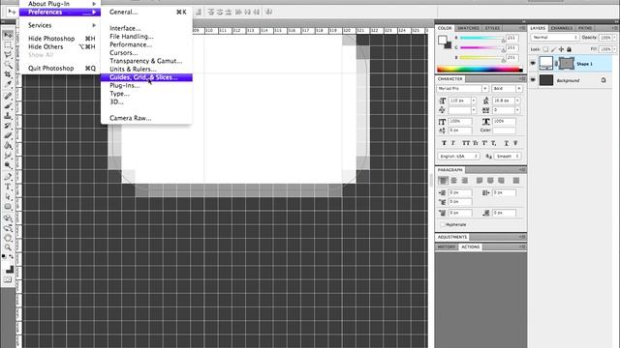Toggle lock image pixels

click(553, 49)
